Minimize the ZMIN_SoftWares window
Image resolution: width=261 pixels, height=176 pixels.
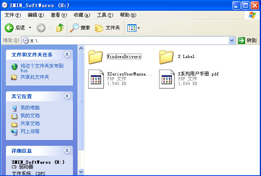click(x=236, y=6)
